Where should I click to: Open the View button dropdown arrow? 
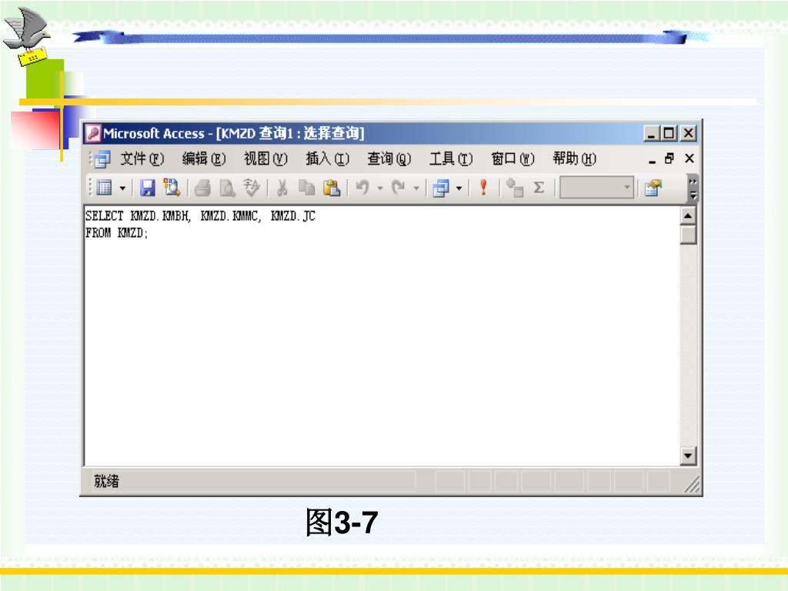pos(122,189)
